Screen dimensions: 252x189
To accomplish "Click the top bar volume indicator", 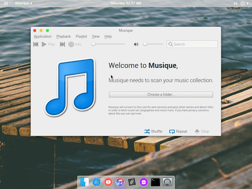I will (x=235, y=4).
